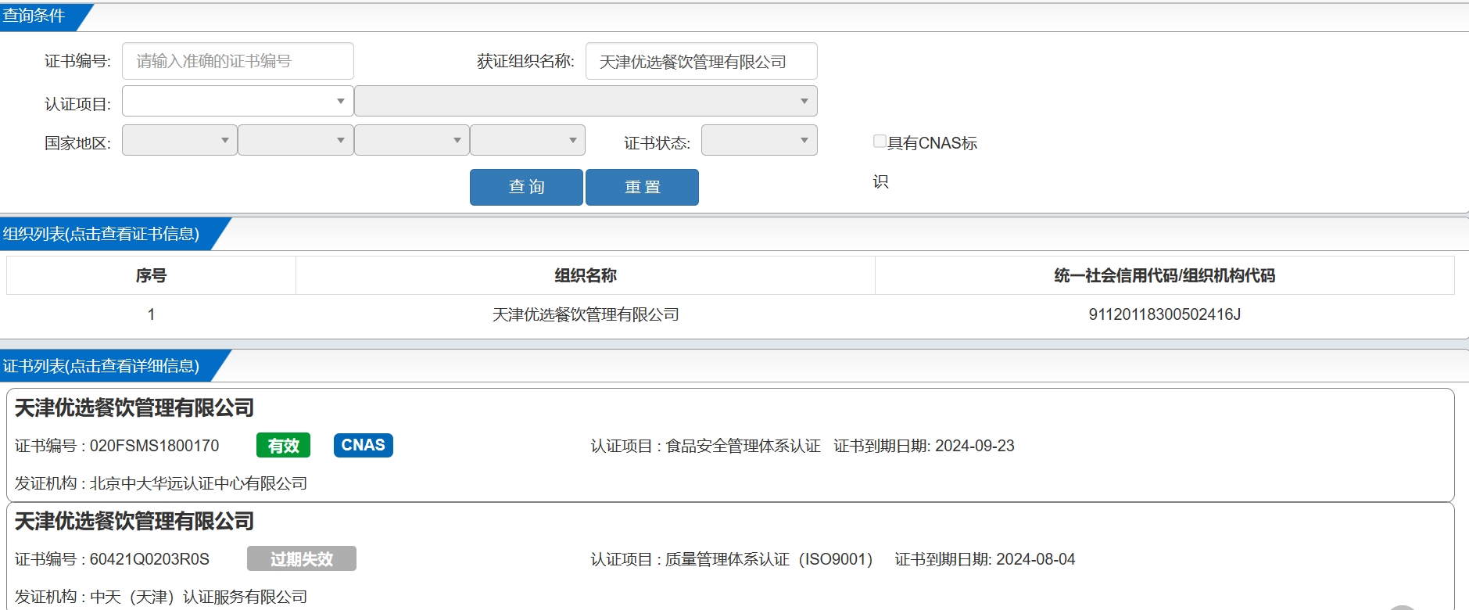Open the first 认证项目 dropdown
This screenshot has height=610, width=1469.
(x=238, y=101)
